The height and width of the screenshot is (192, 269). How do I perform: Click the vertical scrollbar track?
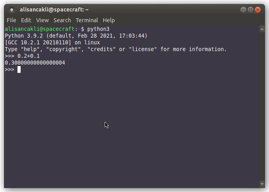pos(262,106)
